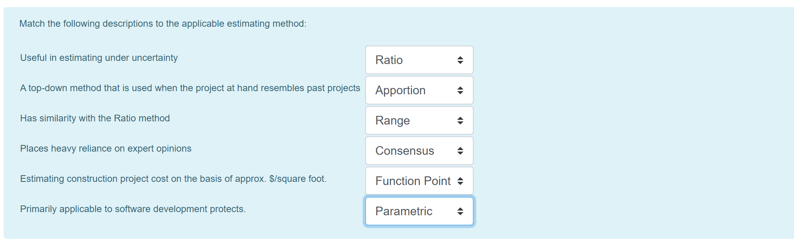Open the dropdown showing 'Apportion'

(x=413, y=90)
